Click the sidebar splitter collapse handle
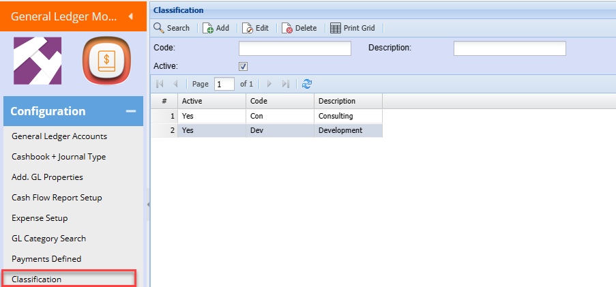This screenshot has width=616, height=287. pos(147,204)
